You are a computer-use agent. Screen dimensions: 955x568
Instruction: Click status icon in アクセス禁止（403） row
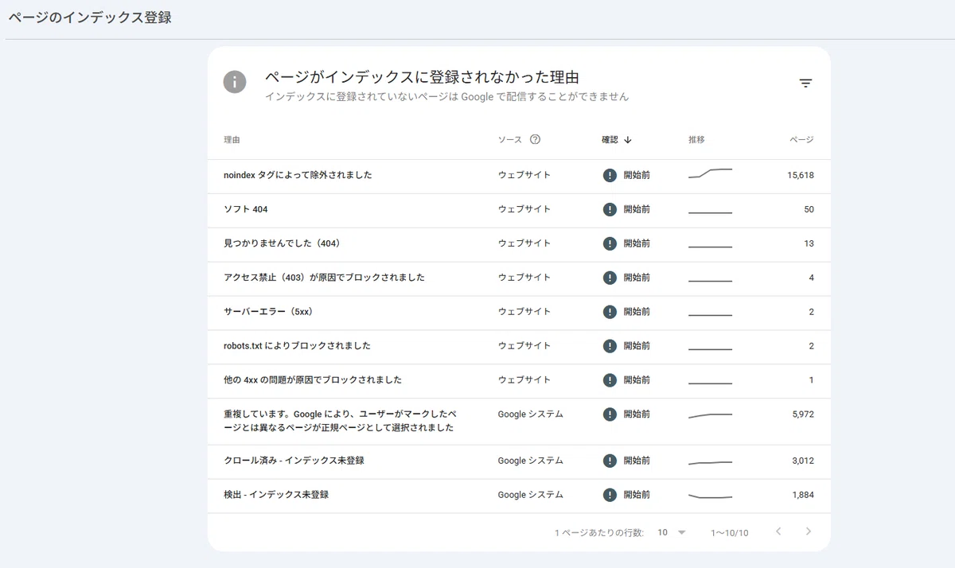610,278
